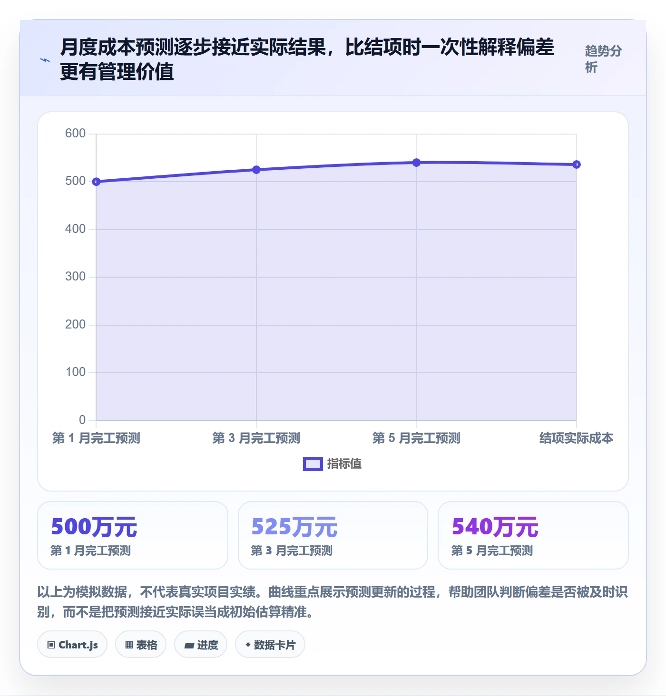Viewport: 666px width, 696px height.
Task: Click the x-axis label 第 1 月完工预测
Action: tap(96, 438)
